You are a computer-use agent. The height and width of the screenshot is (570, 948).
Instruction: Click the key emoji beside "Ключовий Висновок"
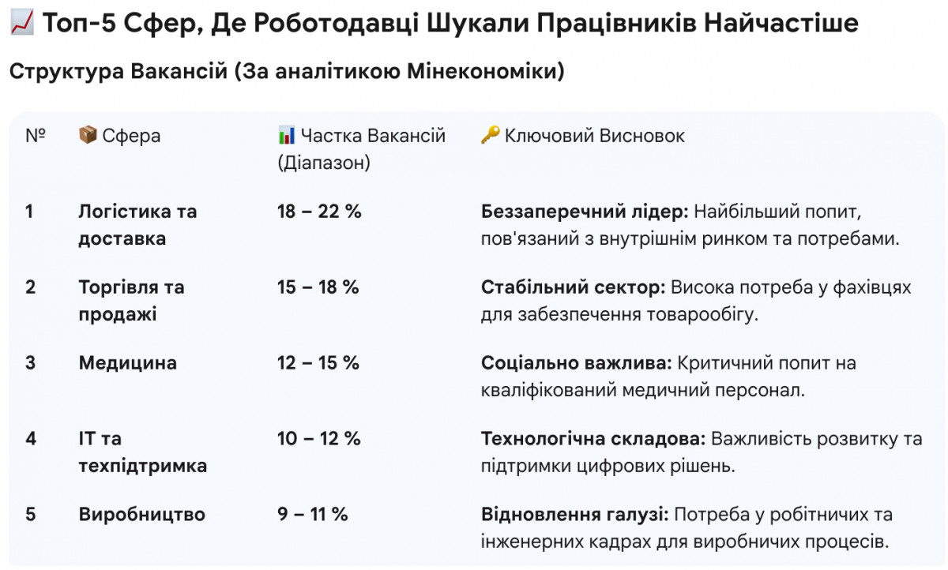490,136
